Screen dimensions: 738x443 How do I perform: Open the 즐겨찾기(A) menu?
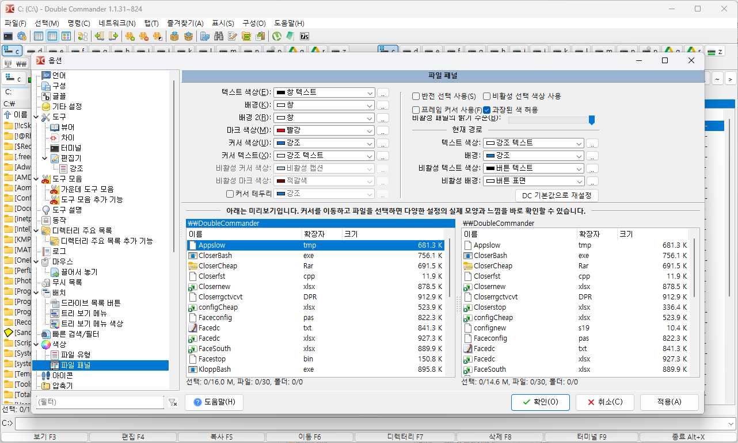point(185,23)
